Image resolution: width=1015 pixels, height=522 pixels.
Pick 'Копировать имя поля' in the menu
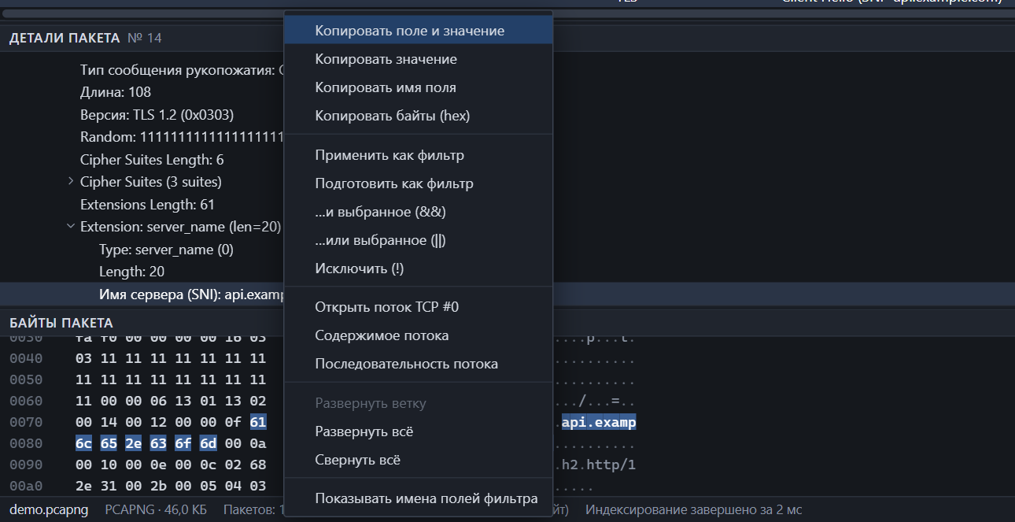pos(418,87)
